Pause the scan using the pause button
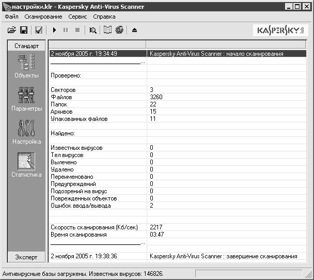Viewport: 314px width, 280px height. coord(66,30)
